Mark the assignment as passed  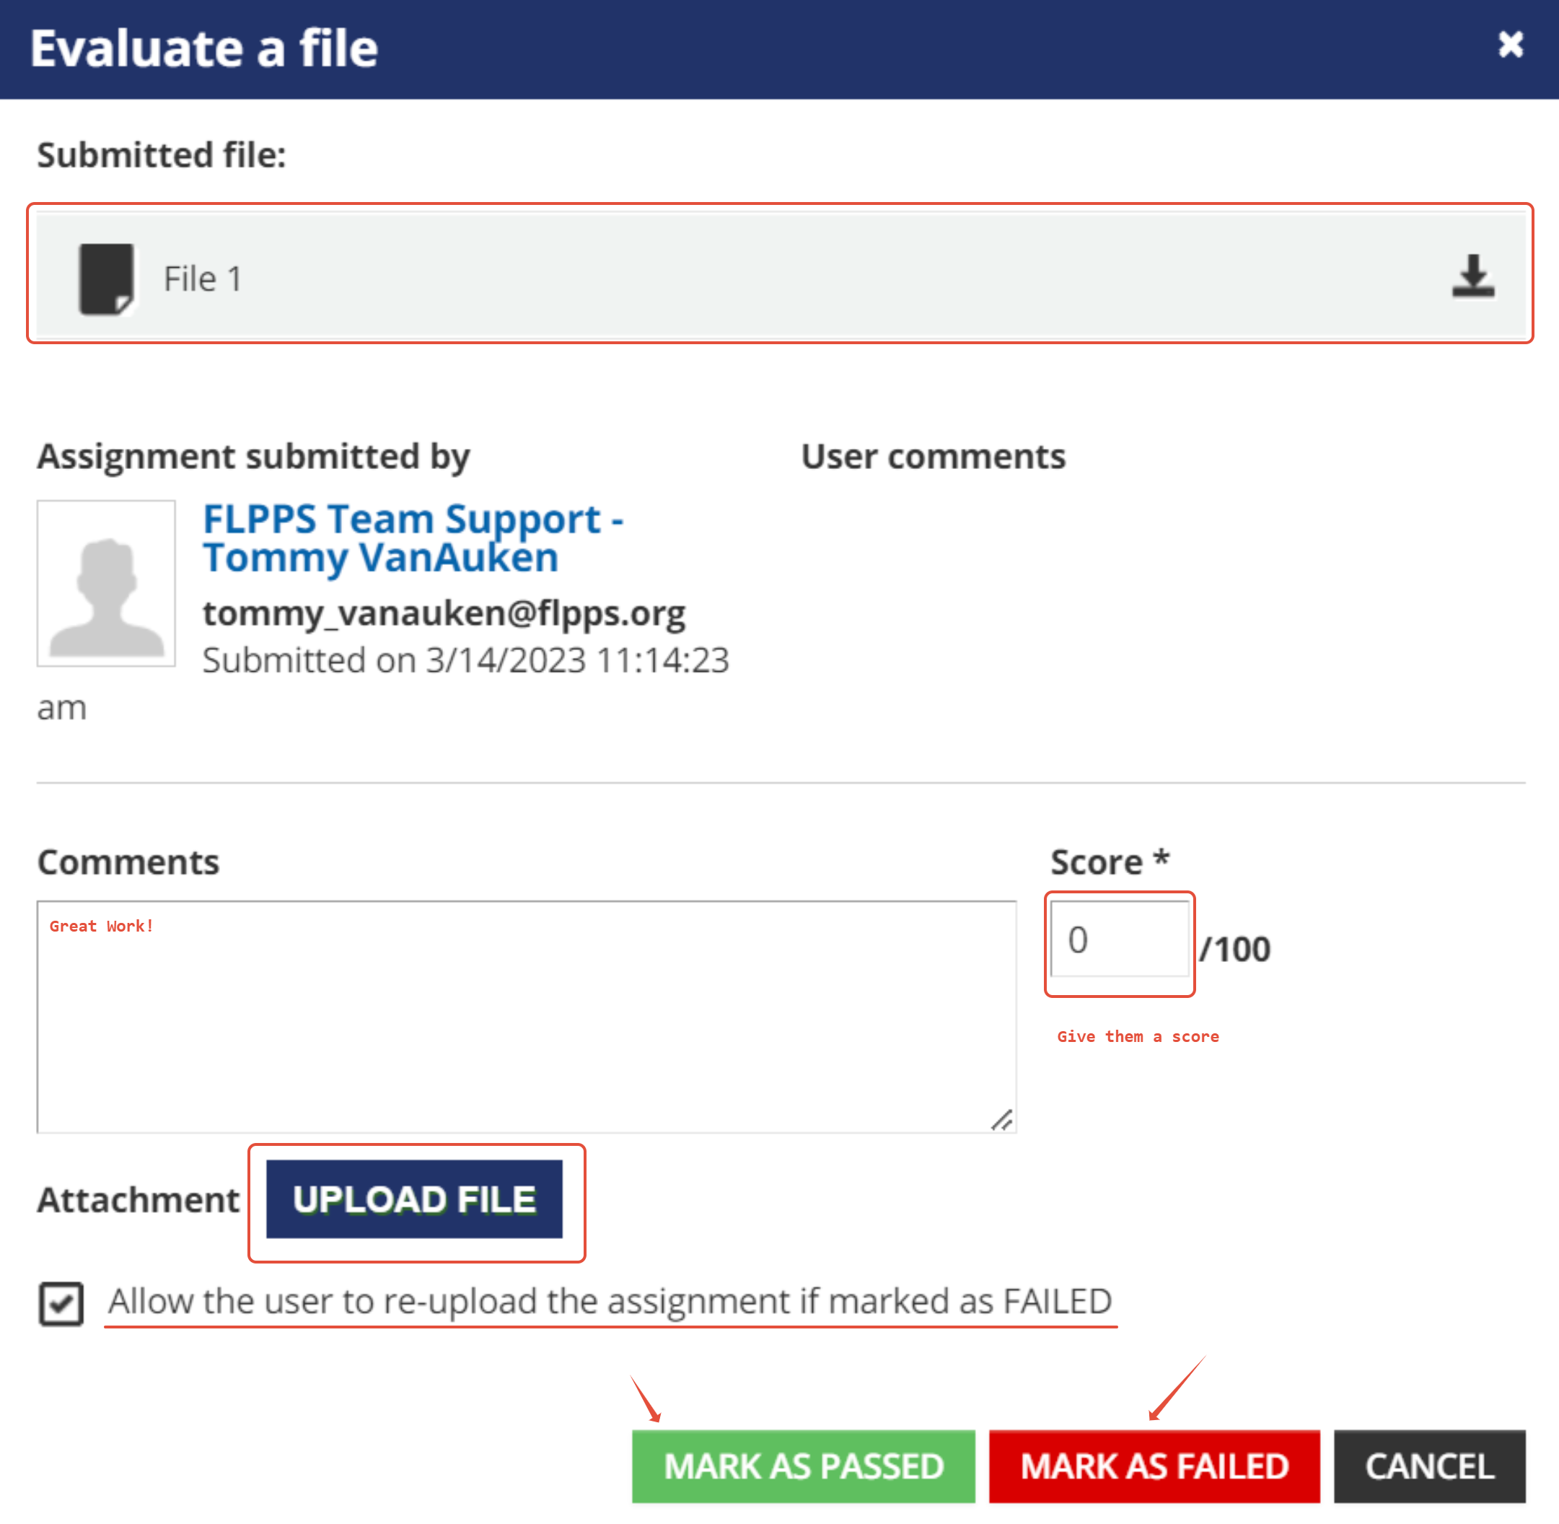click(803, 1466)
